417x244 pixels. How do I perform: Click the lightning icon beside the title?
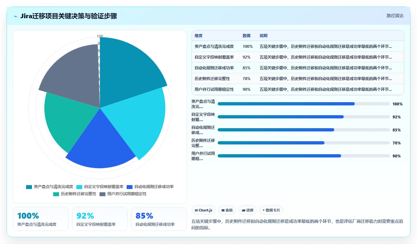click(16, 16)
